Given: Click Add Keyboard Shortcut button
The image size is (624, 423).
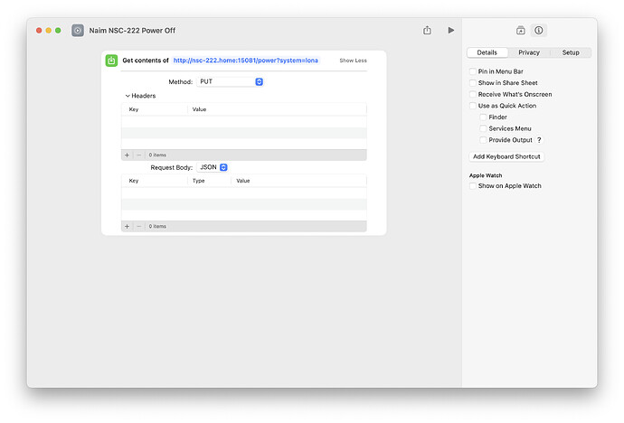Looking at the screenshot, I should pyautogui.click(x=506, y=156).
